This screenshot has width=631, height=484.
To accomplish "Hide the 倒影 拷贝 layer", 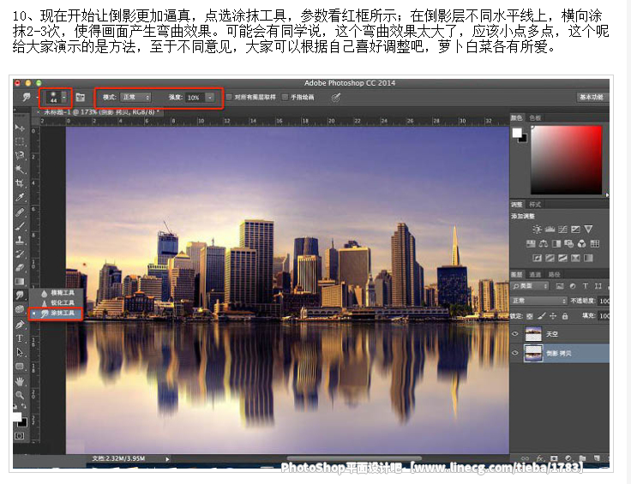I will (x=514, y=353).
